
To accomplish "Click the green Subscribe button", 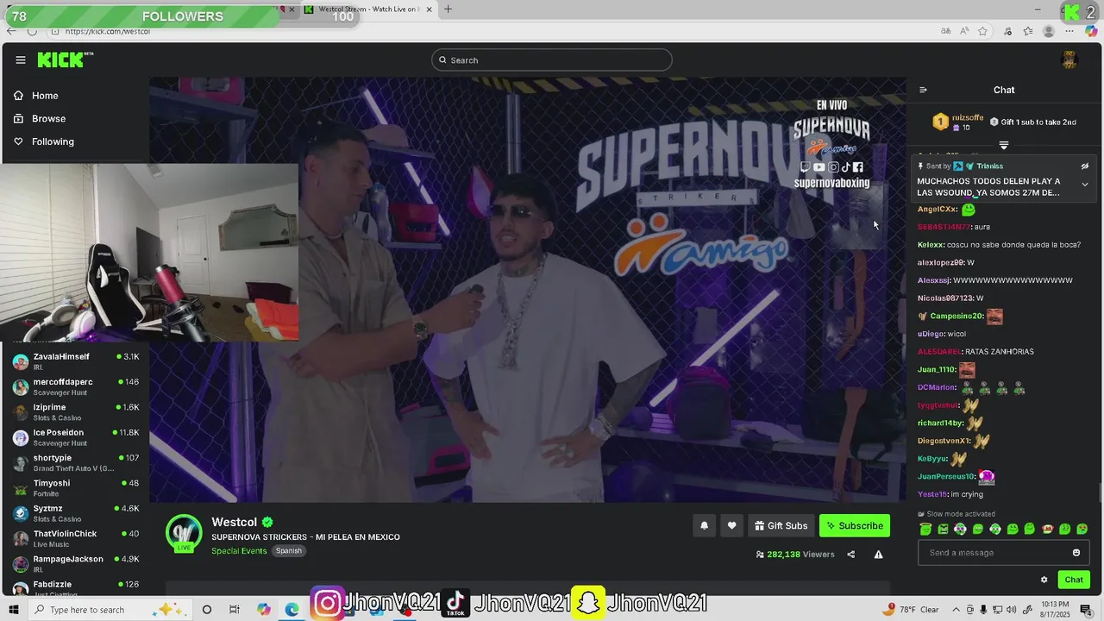I will (855, 526).
